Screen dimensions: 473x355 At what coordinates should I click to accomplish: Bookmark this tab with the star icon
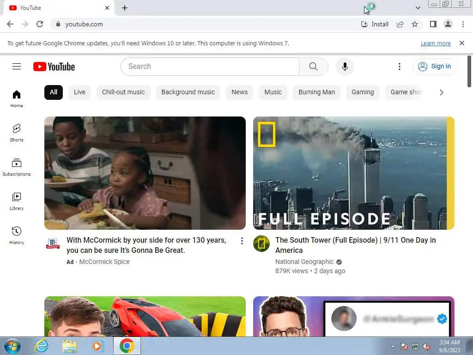pyautogui.click(x=415, y=24)
